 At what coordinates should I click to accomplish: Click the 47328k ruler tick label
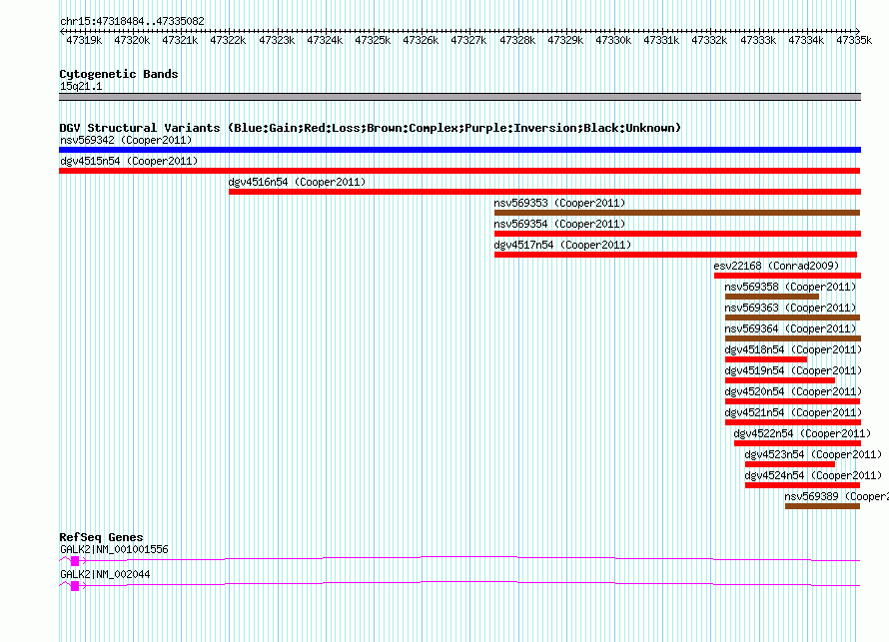click(x=517, y=40)
